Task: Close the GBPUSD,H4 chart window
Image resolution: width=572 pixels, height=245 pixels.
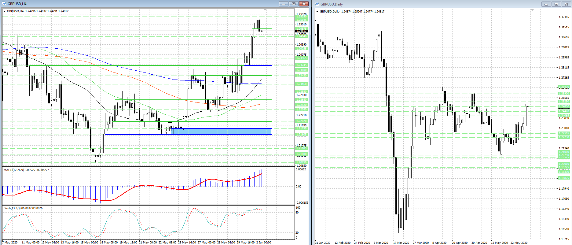Action: pyautogui.click(x=304, y=4)
